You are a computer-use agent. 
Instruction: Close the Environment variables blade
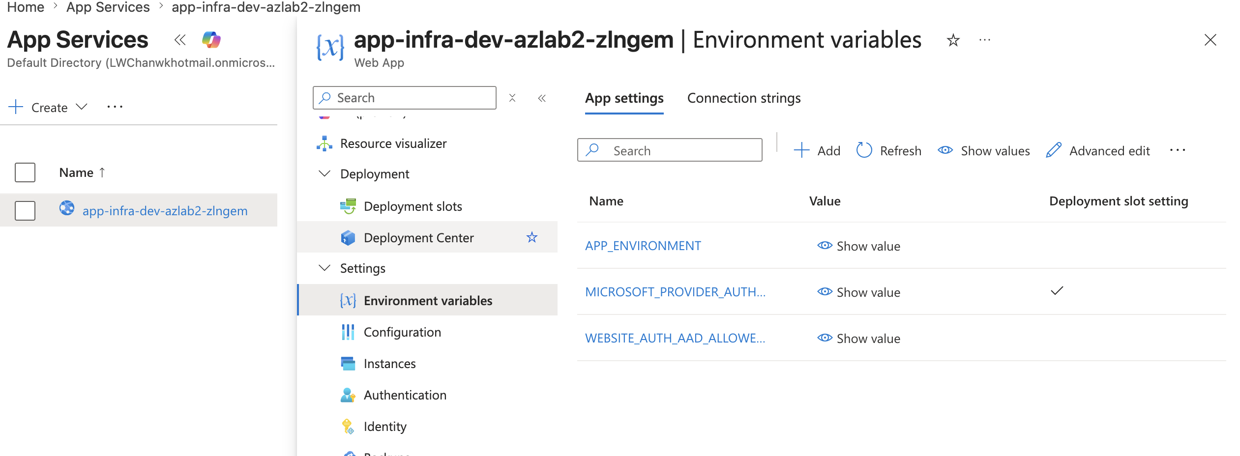1210,40
